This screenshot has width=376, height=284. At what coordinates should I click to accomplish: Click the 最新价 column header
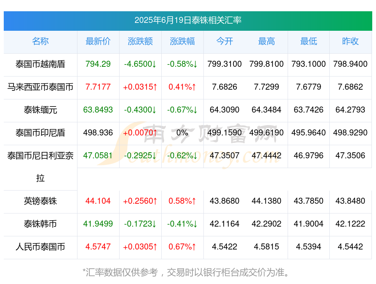click(98, 41)
